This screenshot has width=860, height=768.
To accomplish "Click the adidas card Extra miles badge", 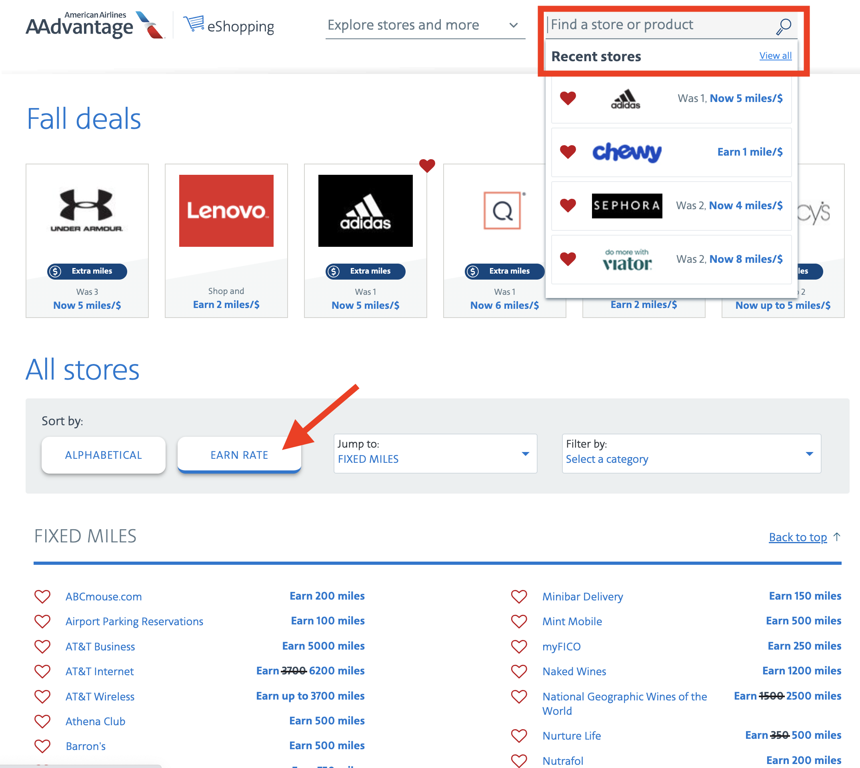I will 366,271.
